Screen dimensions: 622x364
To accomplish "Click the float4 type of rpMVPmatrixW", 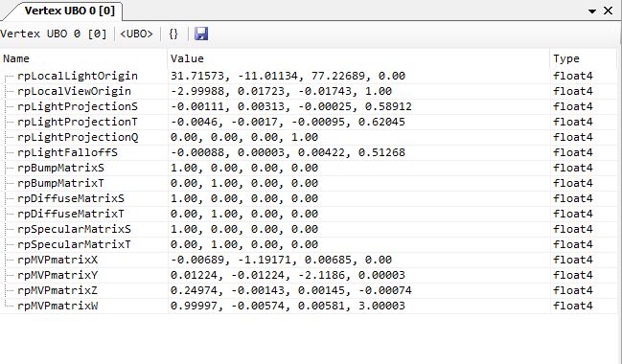I will click(x=573, y=306).
